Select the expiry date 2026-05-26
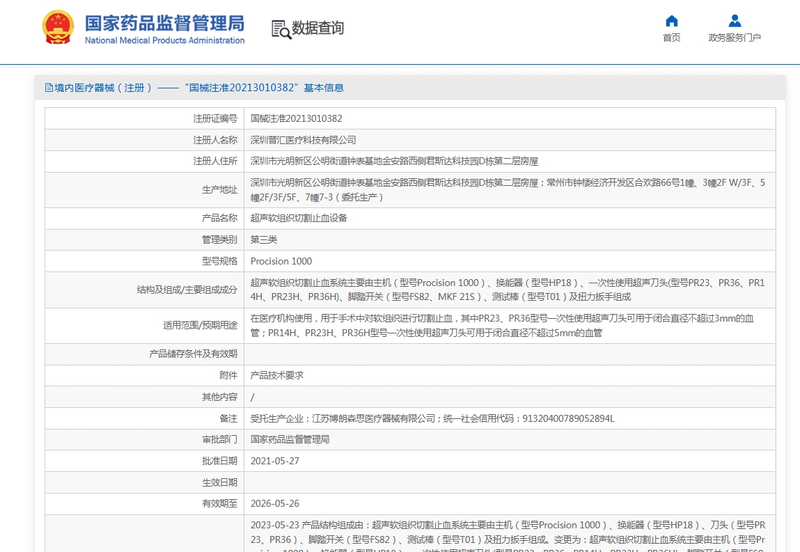The height and width of the screenshot is (552, 800). [x=275, y=503]
